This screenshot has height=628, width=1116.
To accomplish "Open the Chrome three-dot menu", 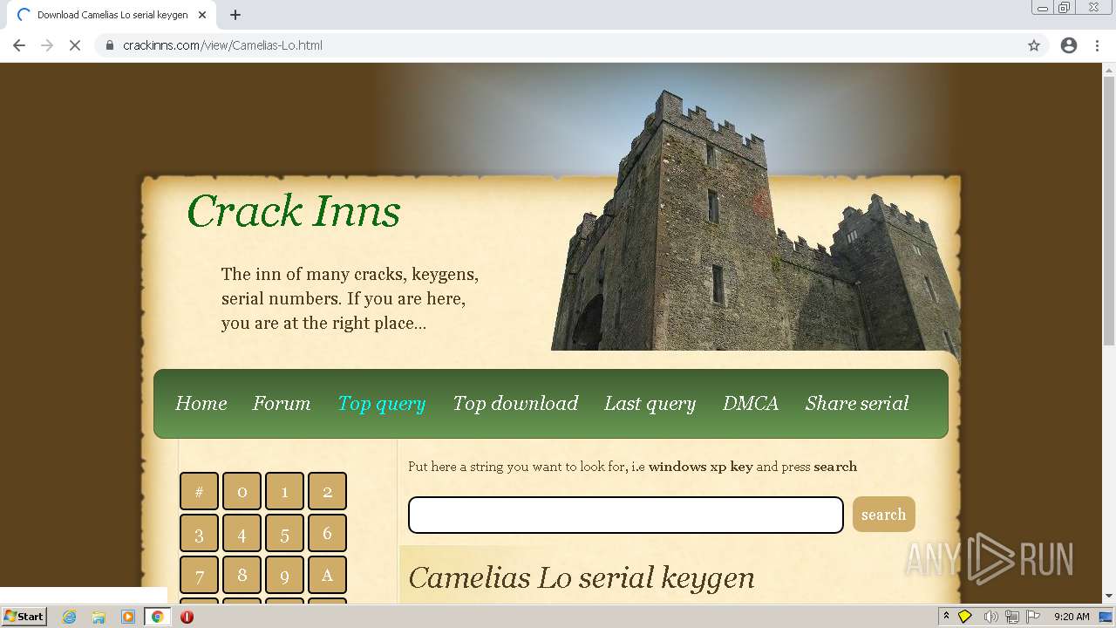I will (x=1098, y=45).
